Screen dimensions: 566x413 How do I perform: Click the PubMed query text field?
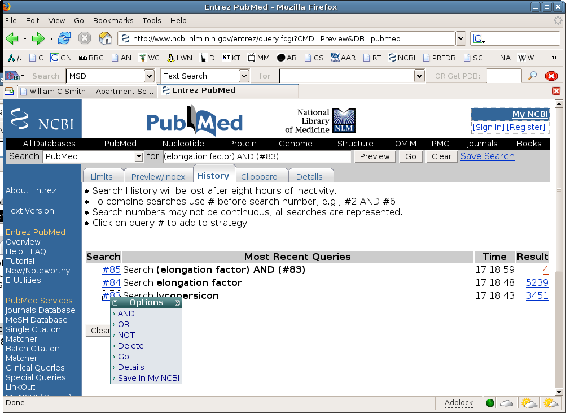(257, 157)
